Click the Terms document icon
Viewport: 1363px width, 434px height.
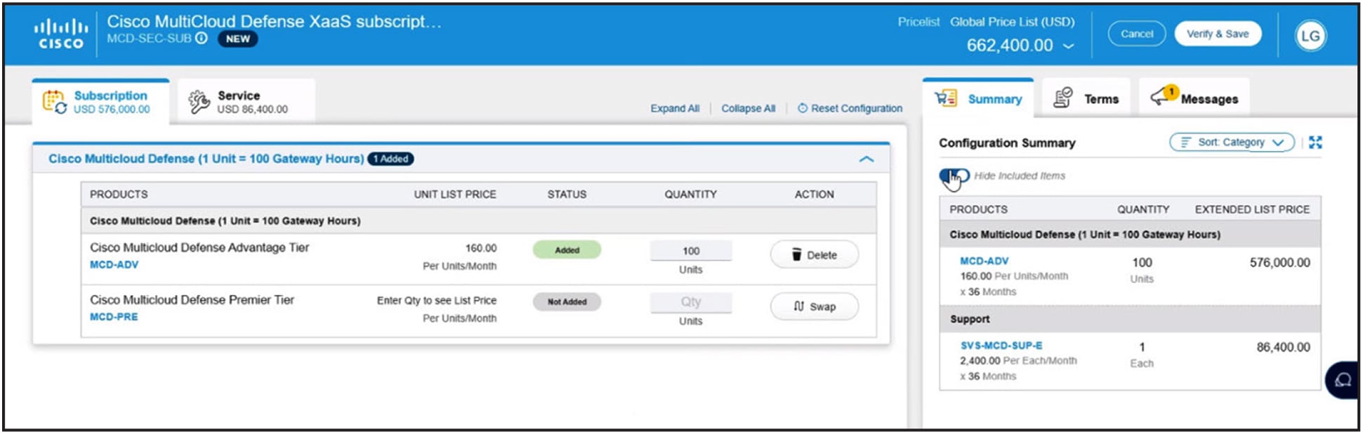[1063, 98]
